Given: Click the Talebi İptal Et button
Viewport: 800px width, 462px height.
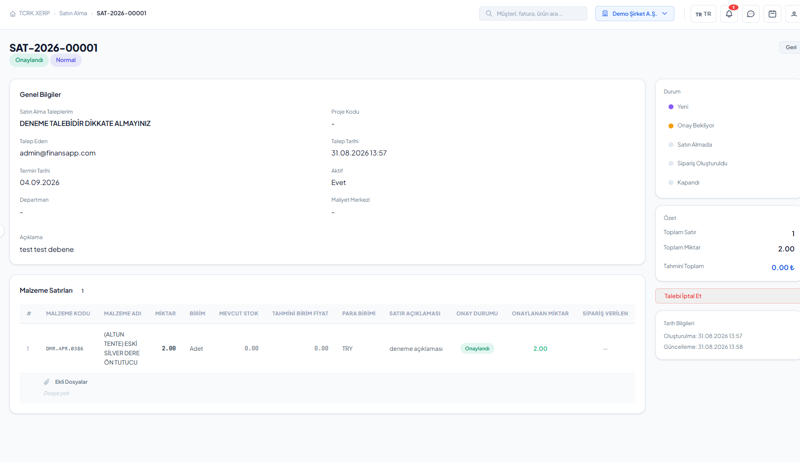Looking at the screenshot, I should 728,296.
